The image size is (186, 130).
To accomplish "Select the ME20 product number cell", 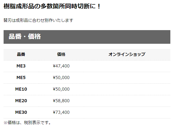I will (x=21, y=101).
